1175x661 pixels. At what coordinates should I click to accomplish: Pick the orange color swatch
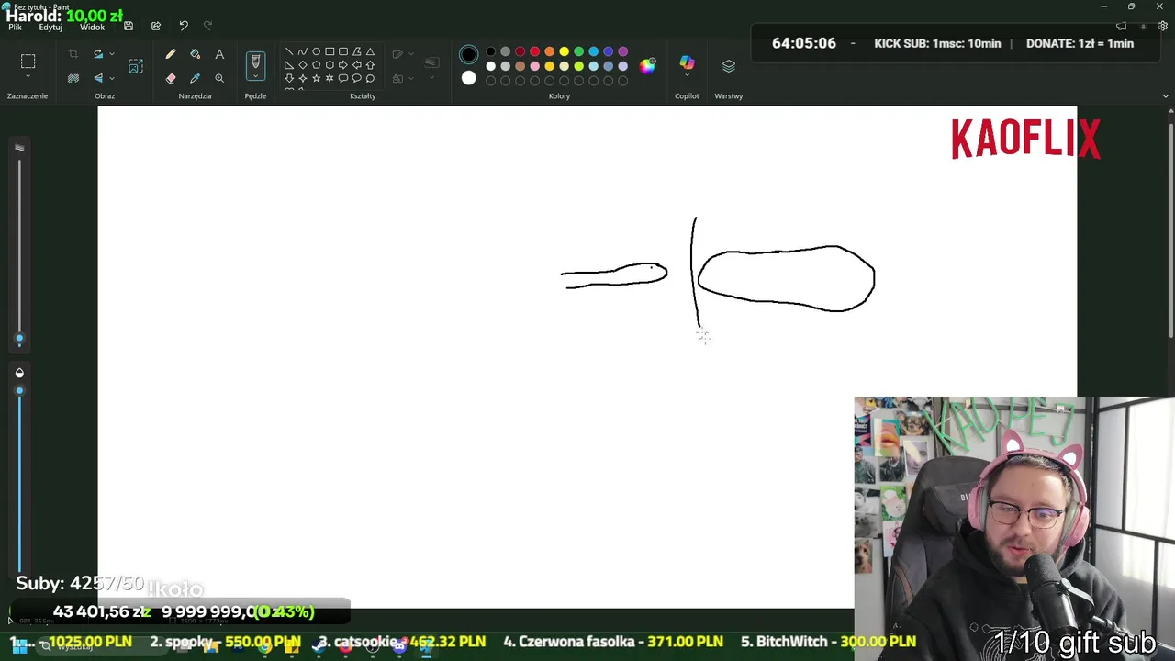point(550,51)
